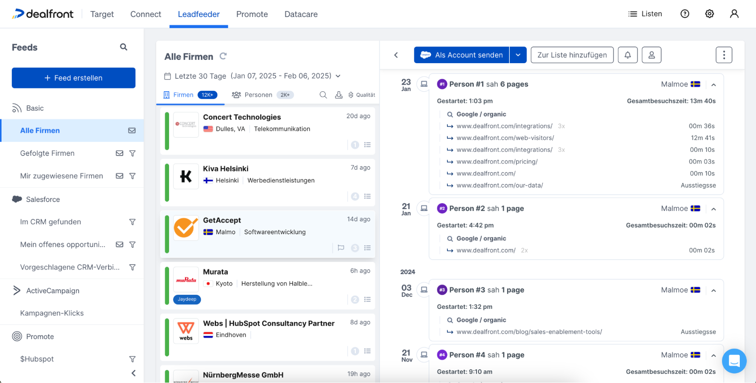Open the Promote tab in top navigation

pos(252,14)
